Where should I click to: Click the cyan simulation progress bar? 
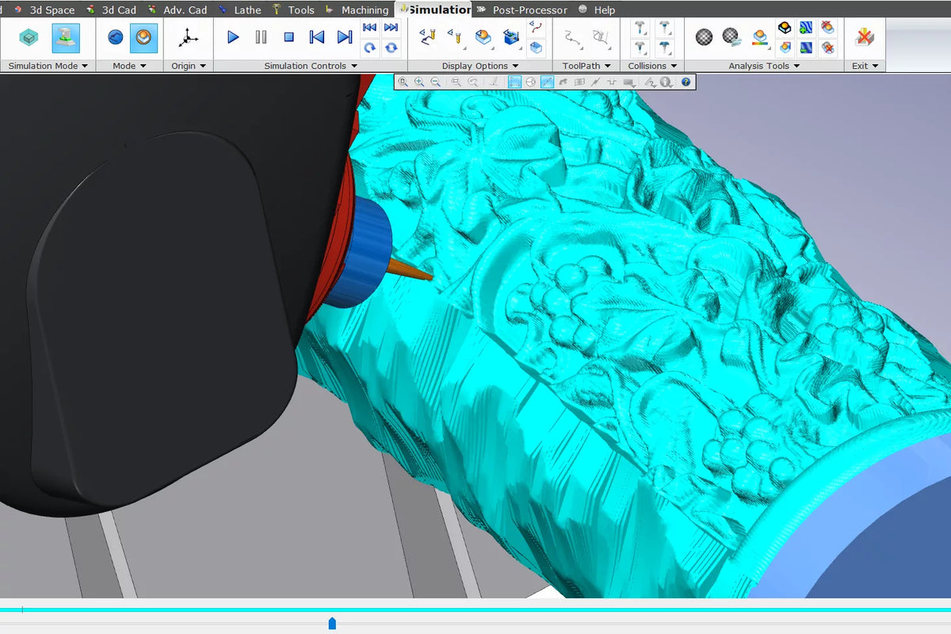(475, 609)
